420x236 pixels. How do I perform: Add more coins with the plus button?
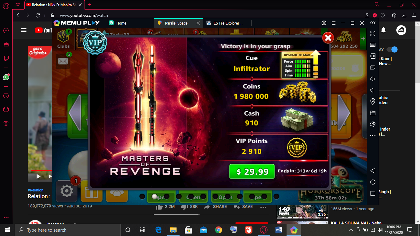point(363,39)
